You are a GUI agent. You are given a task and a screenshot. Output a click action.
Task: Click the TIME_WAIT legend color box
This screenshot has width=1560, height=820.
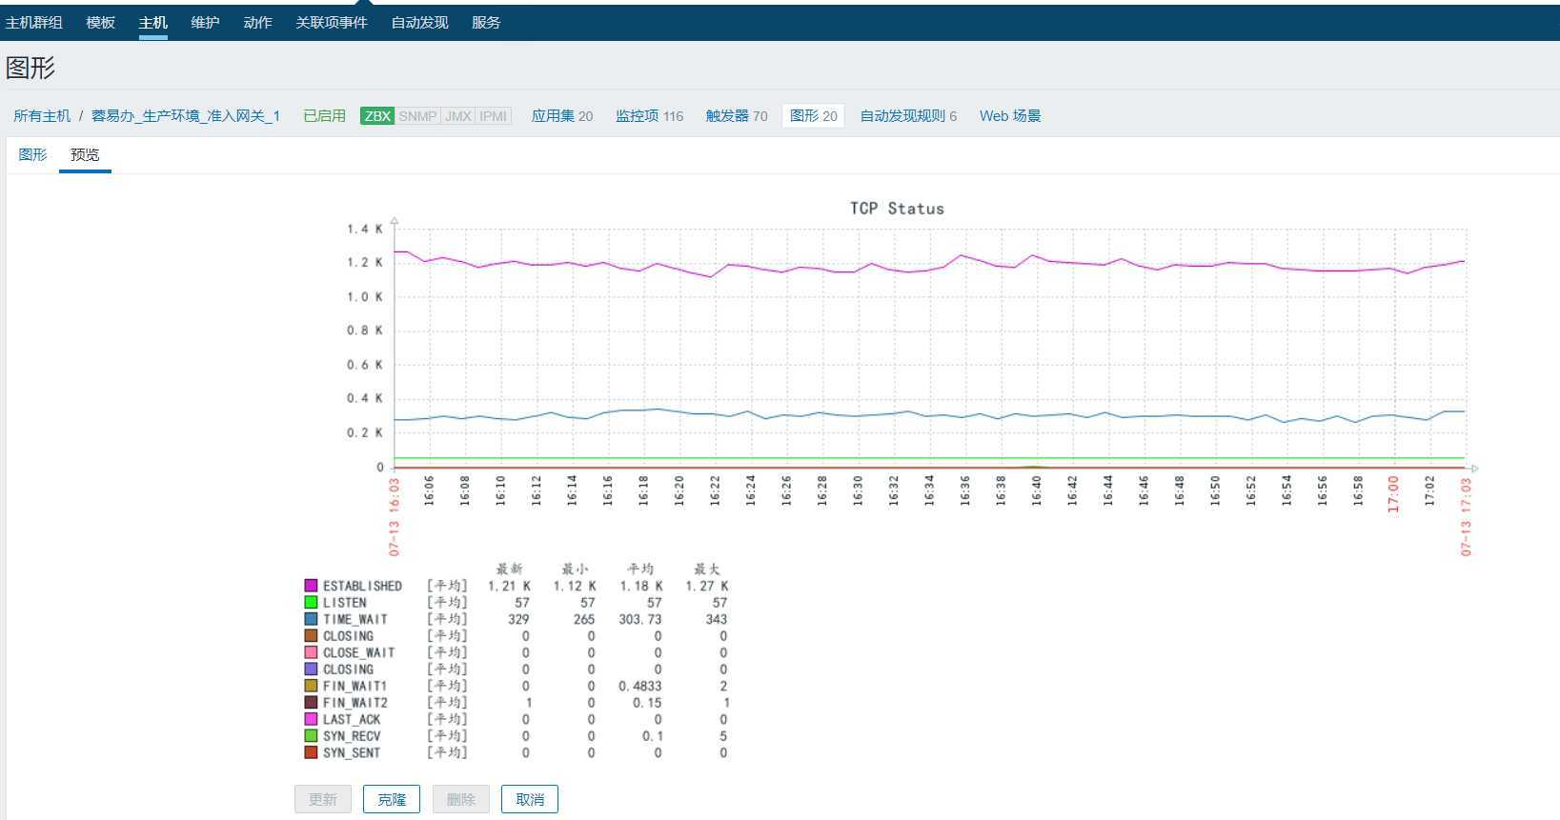311,619
